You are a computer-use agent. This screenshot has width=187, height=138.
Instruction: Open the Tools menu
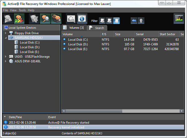coord(22,10)
